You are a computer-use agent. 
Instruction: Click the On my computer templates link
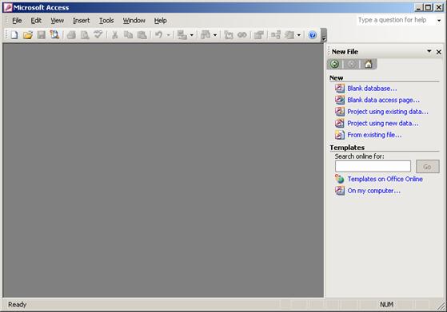373,191
